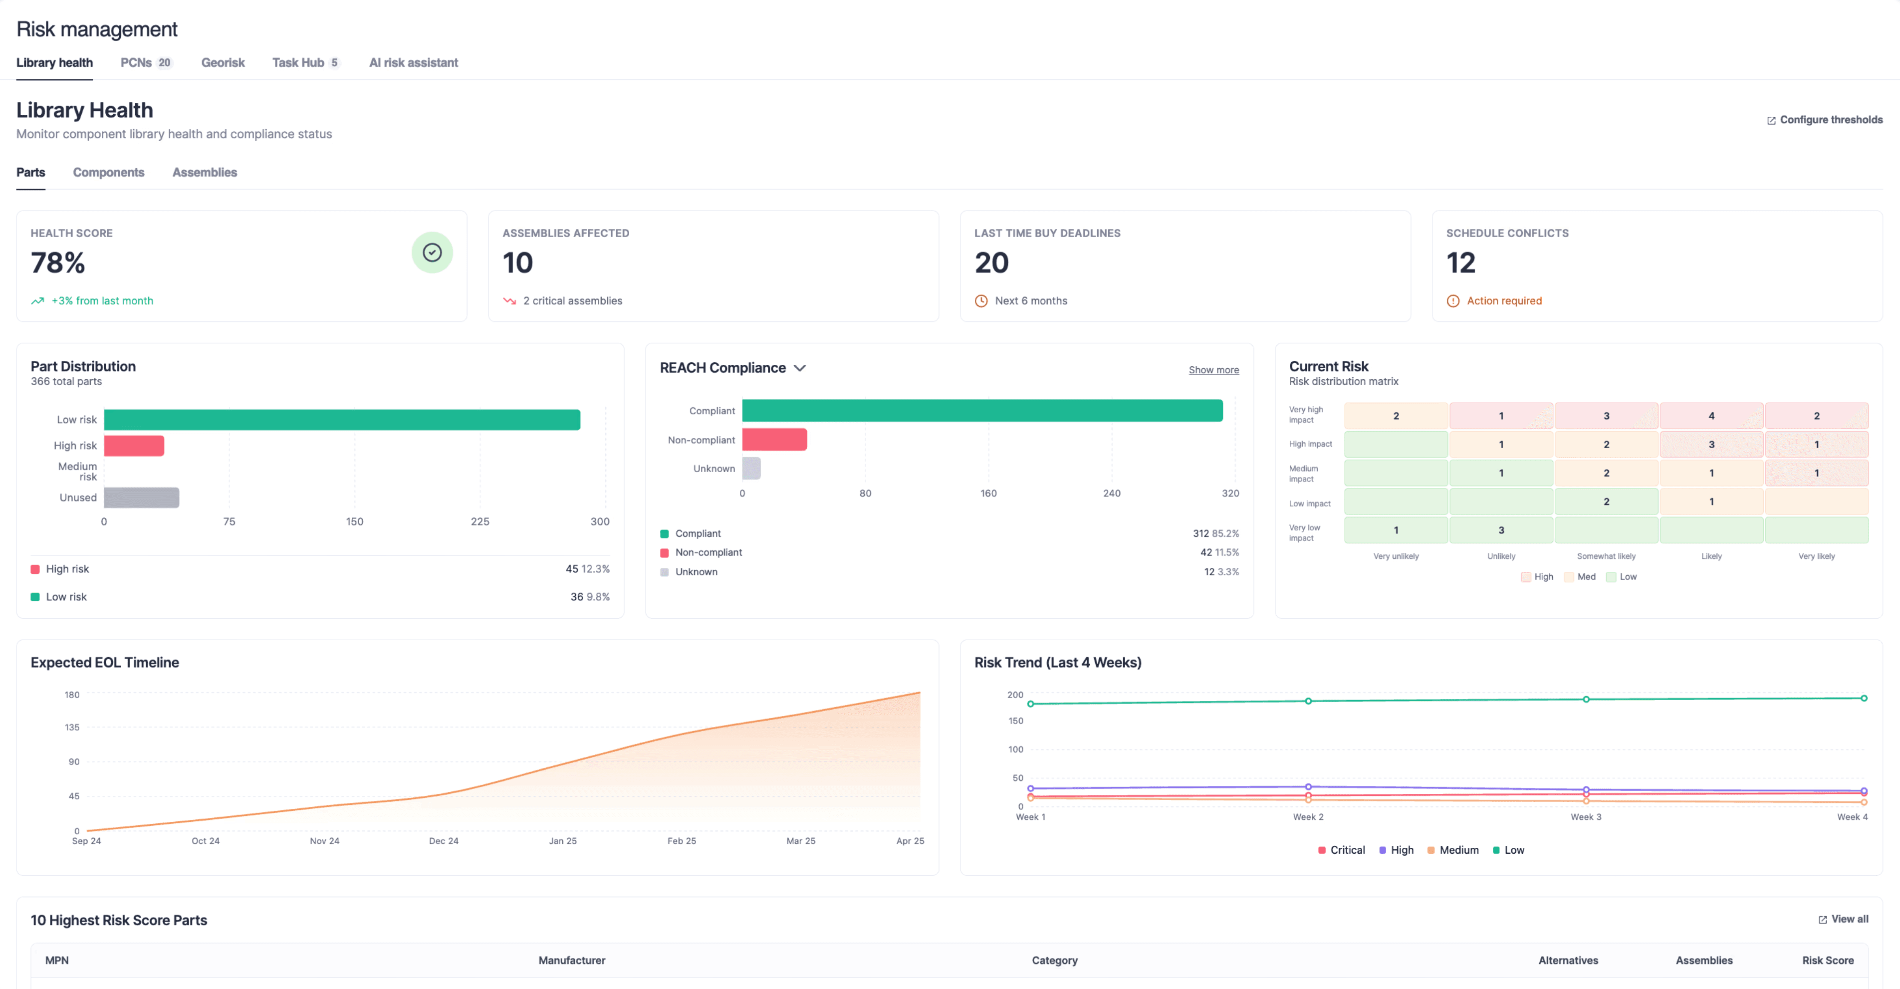Image resolution: width=1900 pixels, height=989 pixels.
Task: Expand the REACH Compliance dropdown chevron
Action: (x=799, y=368)
